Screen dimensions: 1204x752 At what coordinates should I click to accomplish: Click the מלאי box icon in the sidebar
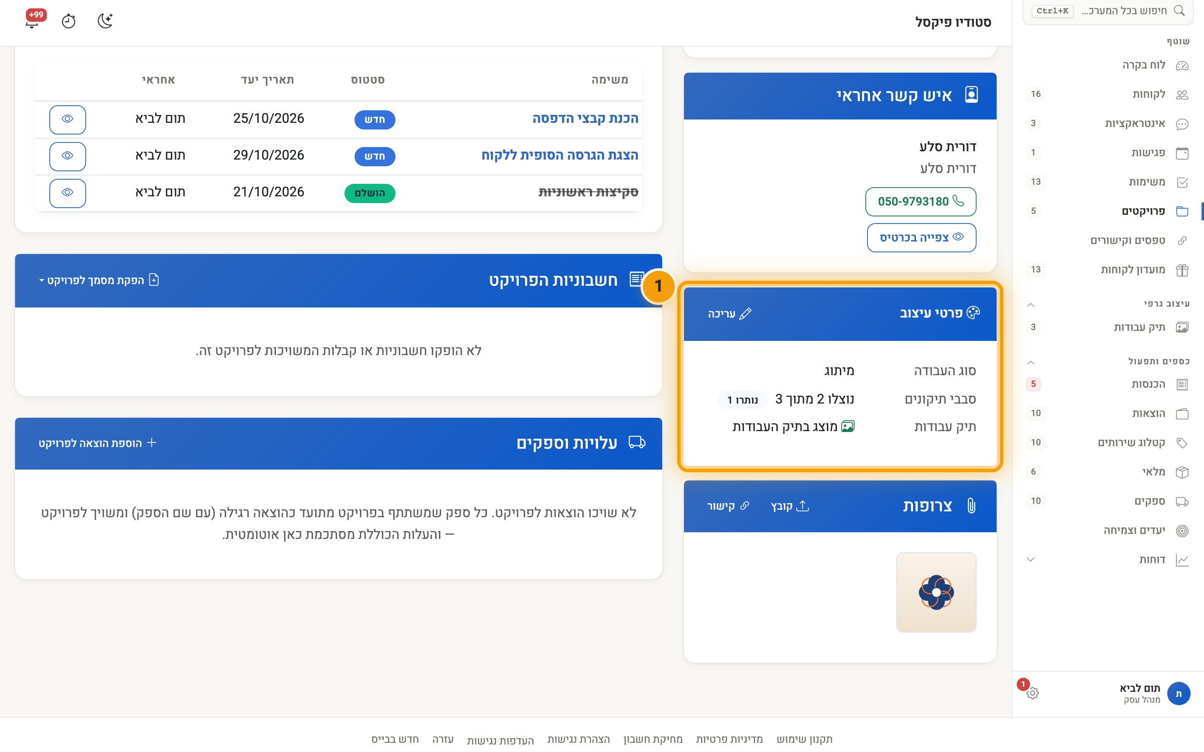[x=1182, y=472]
